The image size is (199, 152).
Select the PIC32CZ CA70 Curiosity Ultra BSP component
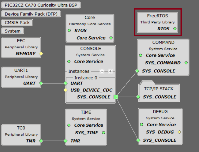pos(41,5)
